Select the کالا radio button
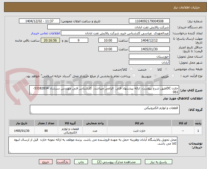 click(x=166, y=69)
